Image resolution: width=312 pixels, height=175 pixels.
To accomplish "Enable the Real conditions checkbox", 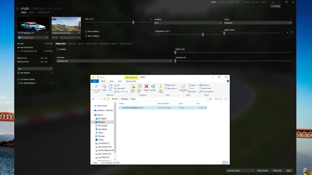I will (x=86, y=31).
